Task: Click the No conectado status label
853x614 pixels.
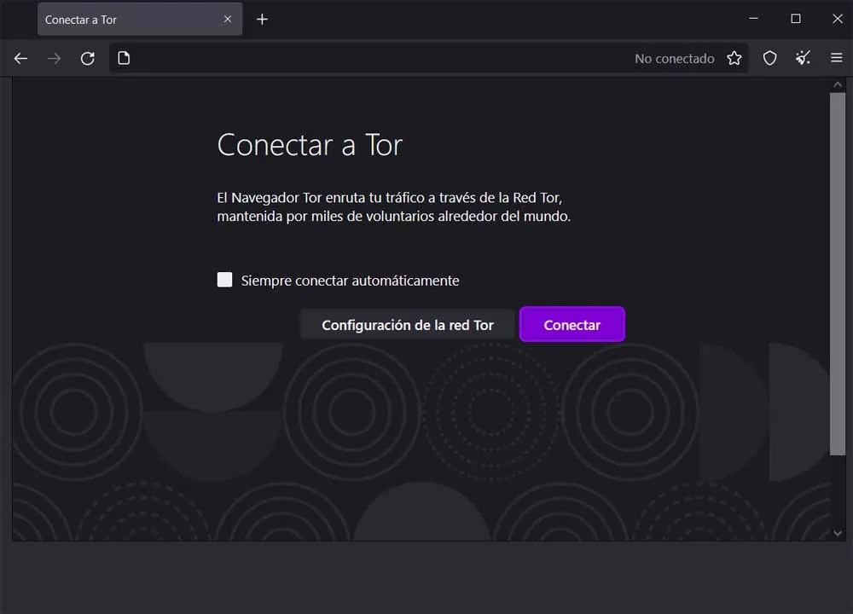Action: (x=675, y=59)
